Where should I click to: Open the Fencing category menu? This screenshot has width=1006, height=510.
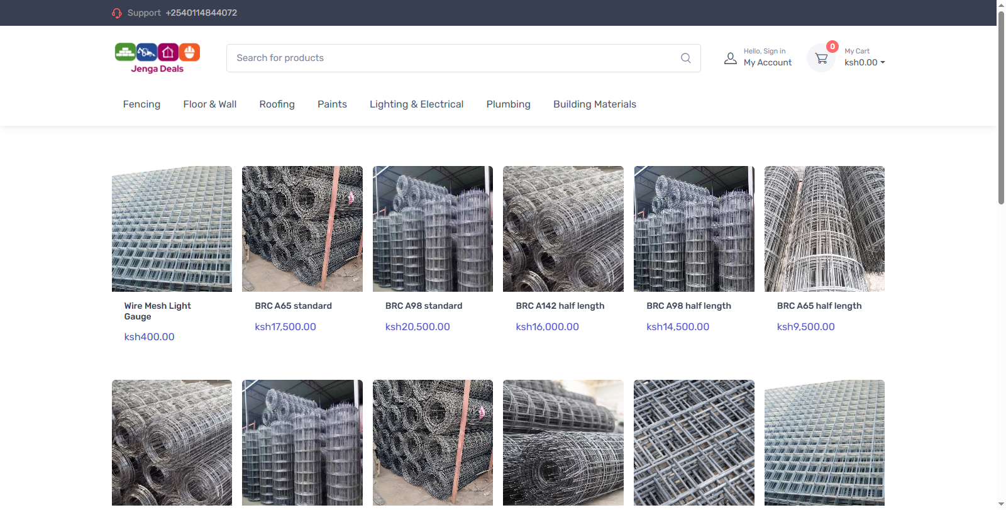pos(141,104)
